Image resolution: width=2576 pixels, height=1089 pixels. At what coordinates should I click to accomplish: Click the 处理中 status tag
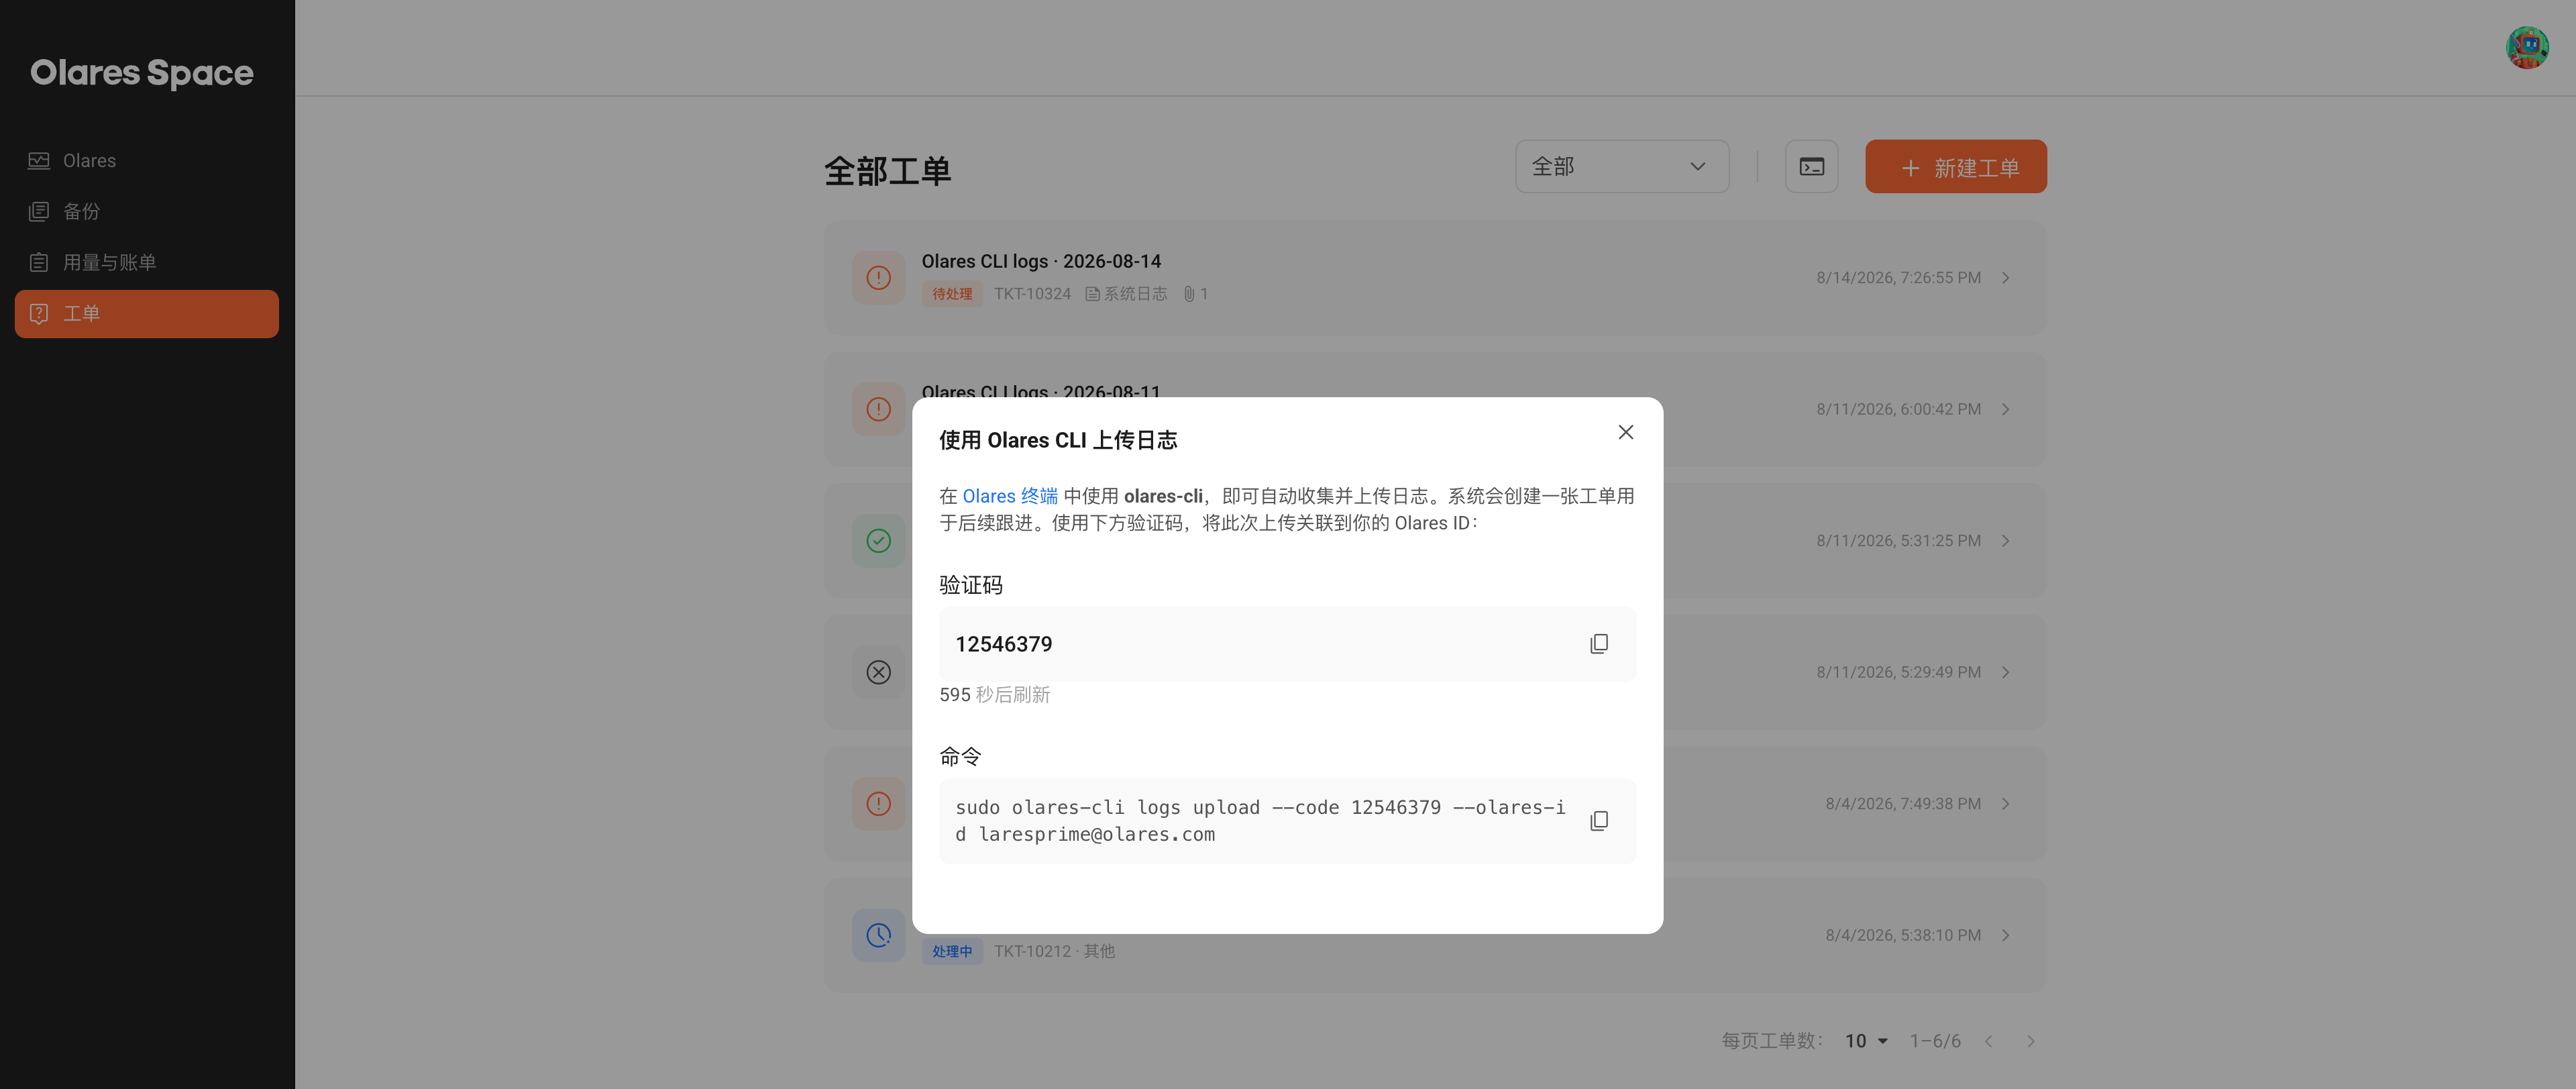951,952
